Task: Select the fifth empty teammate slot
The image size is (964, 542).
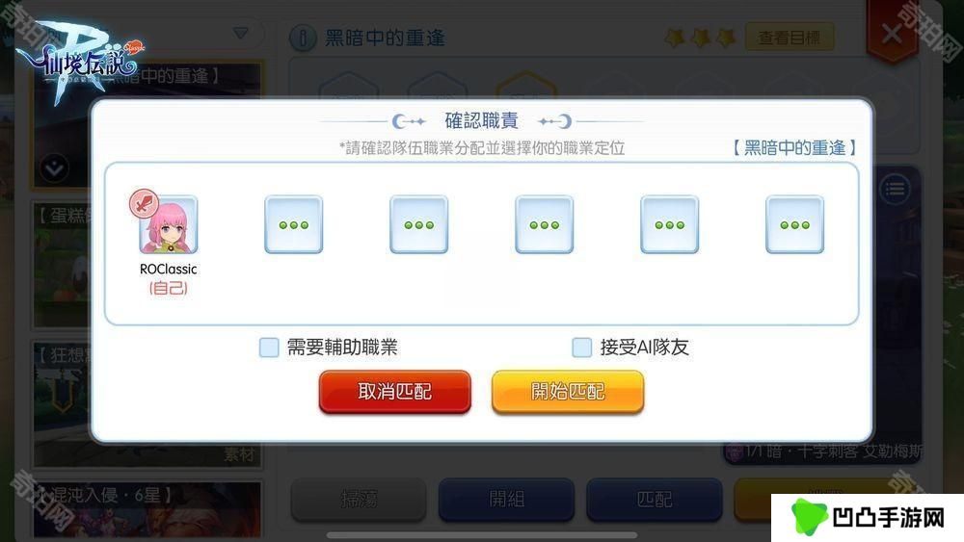Action: (670, 224)
